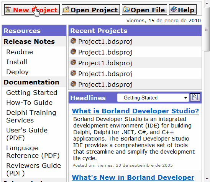Click the New Project sparkle icon
The width and height of the screenshot is (210, 182).
click(x=8, y=9)
